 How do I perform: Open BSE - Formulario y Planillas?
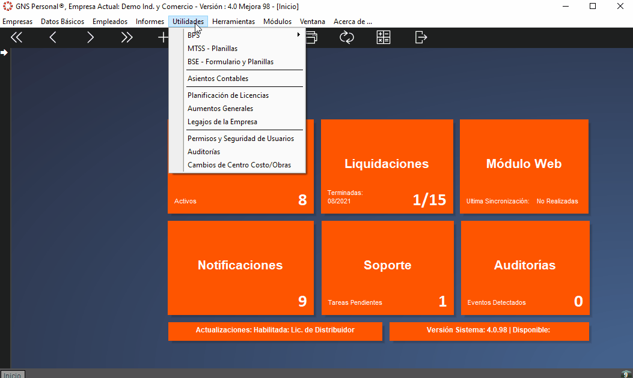tap(244, 62)
